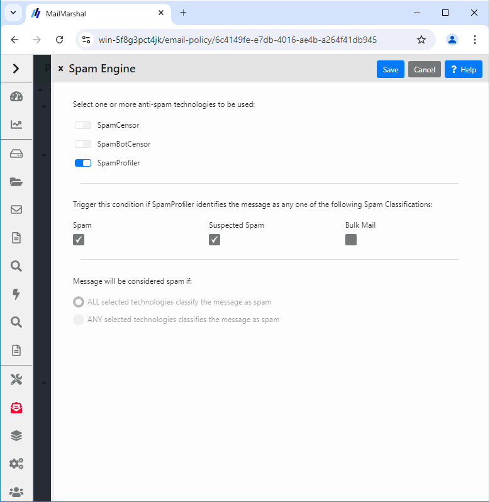Select ANY selected technologies radio option

coord(79,320)
